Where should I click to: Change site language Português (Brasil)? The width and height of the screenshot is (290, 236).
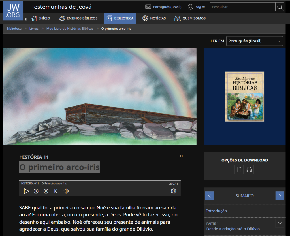(x=163, y=7)
